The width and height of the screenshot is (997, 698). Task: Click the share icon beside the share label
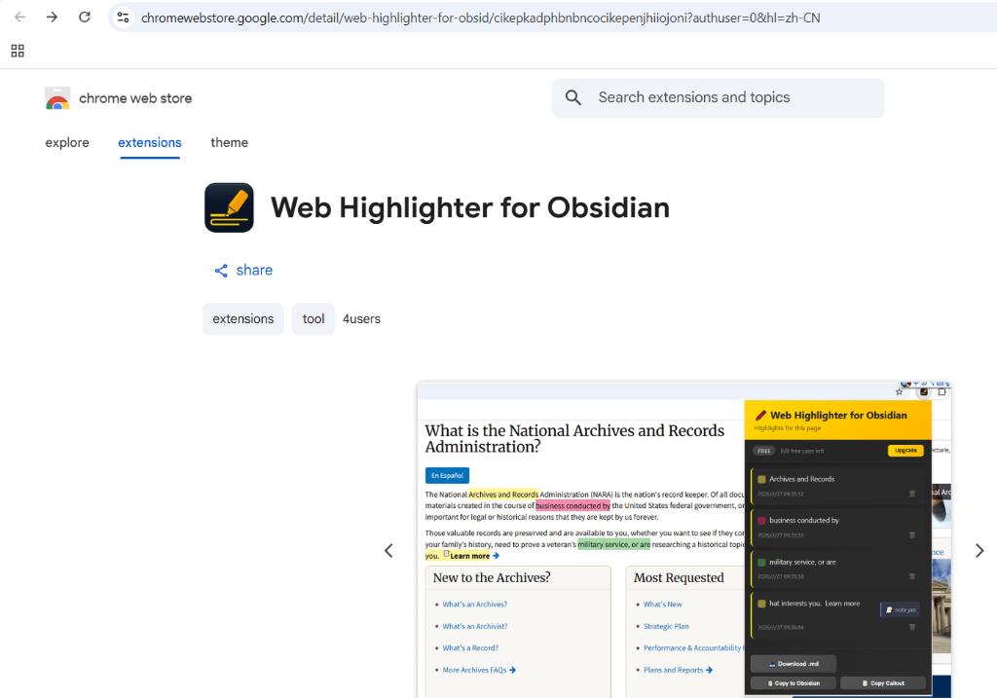pos(221,270)
